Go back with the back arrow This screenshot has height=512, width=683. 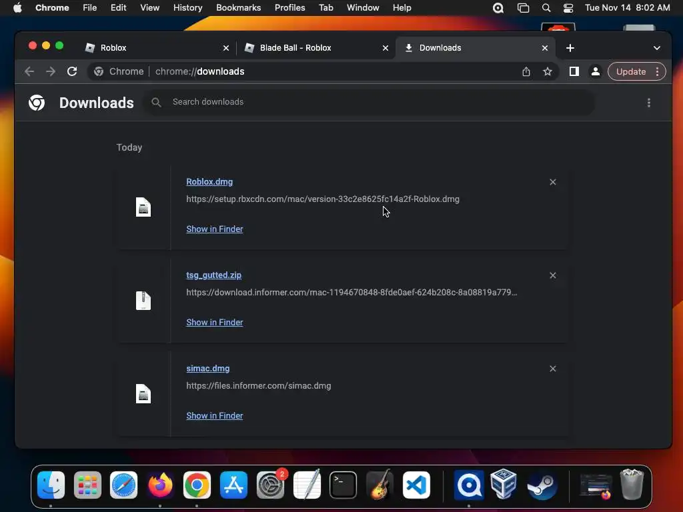point(29,71)
